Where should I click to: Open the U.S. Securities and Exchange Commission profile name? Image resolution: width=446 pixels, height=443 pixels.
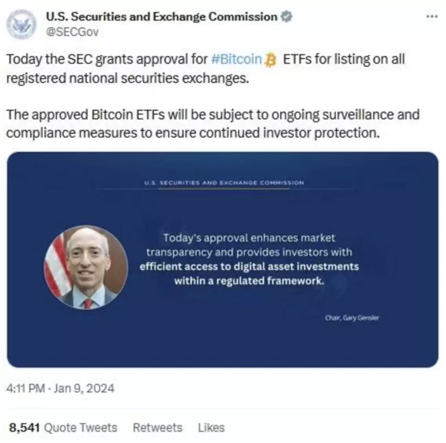click(x=161, y=17)
